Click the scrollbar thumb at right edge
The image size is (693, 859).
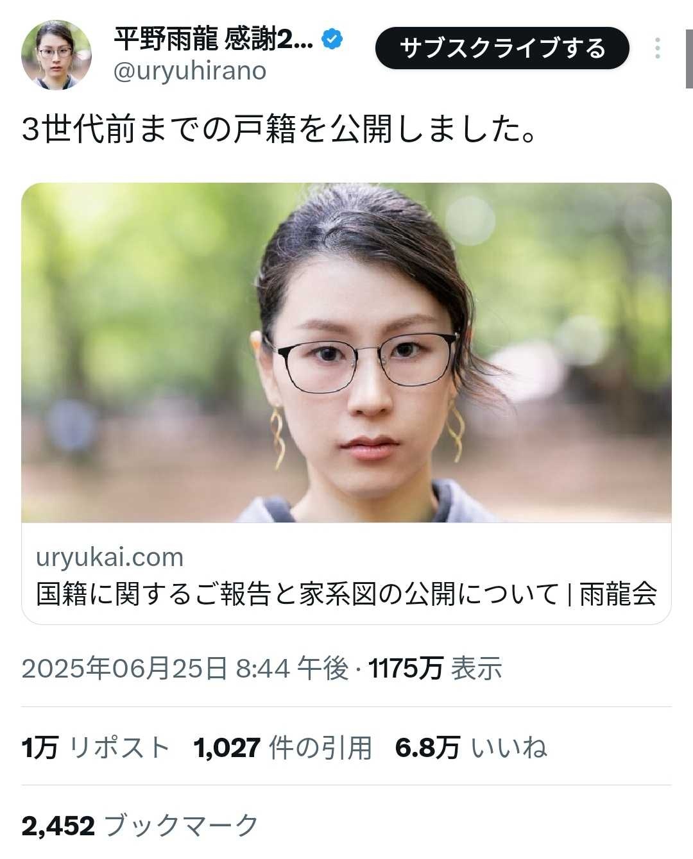click(689, 44)
